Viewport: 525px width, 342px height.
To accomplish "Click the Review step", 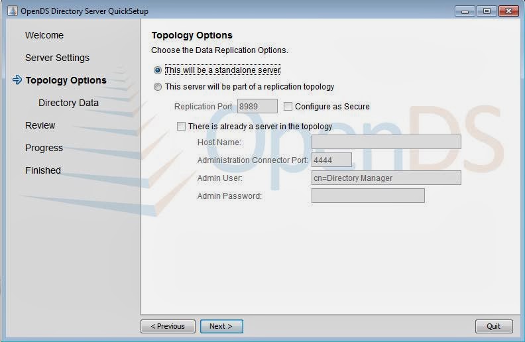I will point(40,125).
